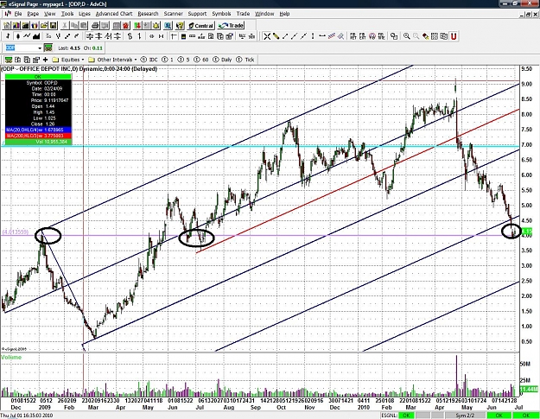Select the 1 minute interval button
The image size is (540, 419).
click(x=168, y=60)
